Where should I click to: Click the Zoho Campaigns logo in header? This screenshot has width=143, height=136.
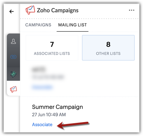30,10
